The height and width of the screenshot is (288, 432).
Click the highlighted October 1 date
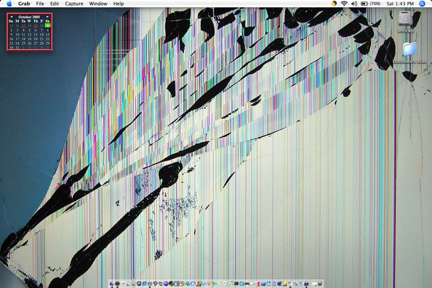click(x=48, y=25)
